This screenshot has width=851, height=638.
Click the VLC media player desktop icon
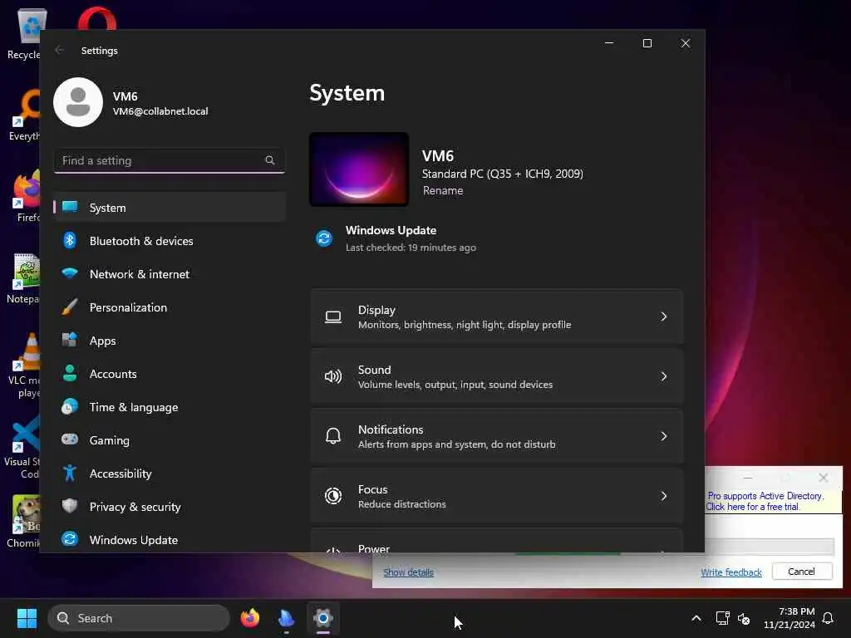pos(24,366)
